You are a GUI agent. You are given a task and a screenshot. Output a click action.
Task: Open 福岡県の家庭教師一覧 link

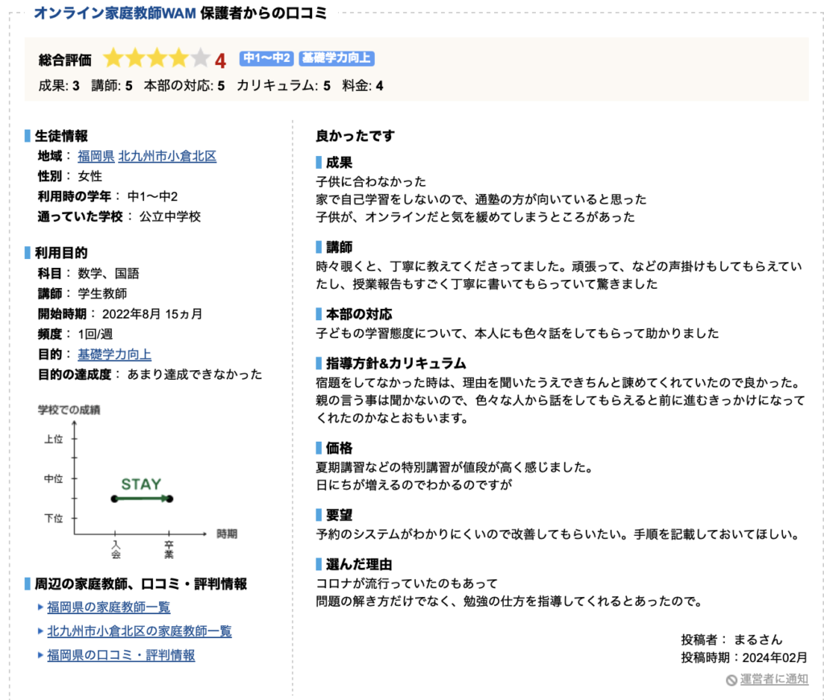click(109, 607)
